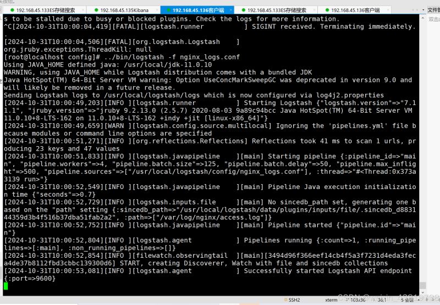The height and width of the screenshot is (305, 440).
Task: Click the Pipelines running {:count=>1 line
Action: click(210, 240)
